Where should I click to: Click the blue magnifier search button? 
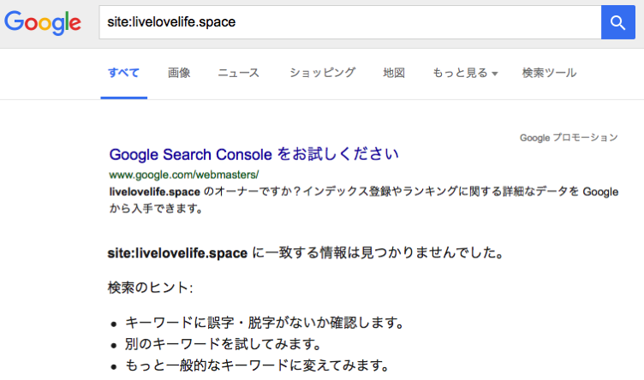[x=618, y=22]
